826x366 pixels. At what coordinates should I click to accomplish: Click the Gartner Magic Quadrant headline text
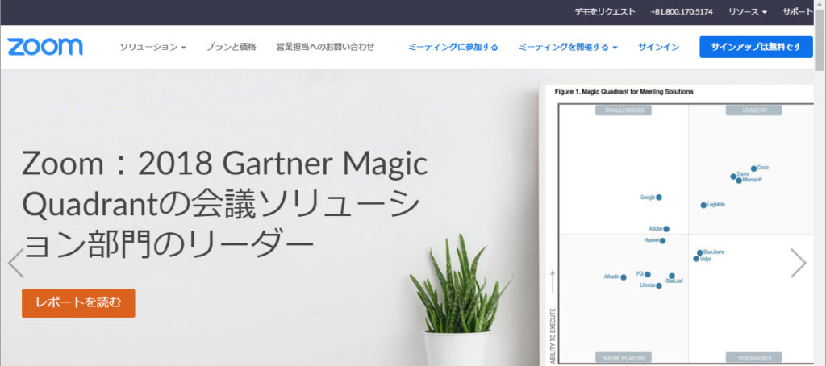pos(224,203)
